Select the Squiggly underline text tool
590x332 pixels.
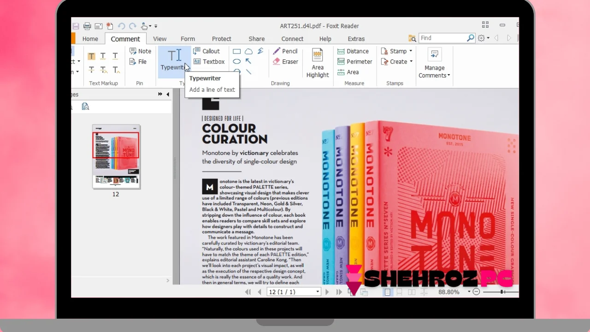click(x=103, y=56)
